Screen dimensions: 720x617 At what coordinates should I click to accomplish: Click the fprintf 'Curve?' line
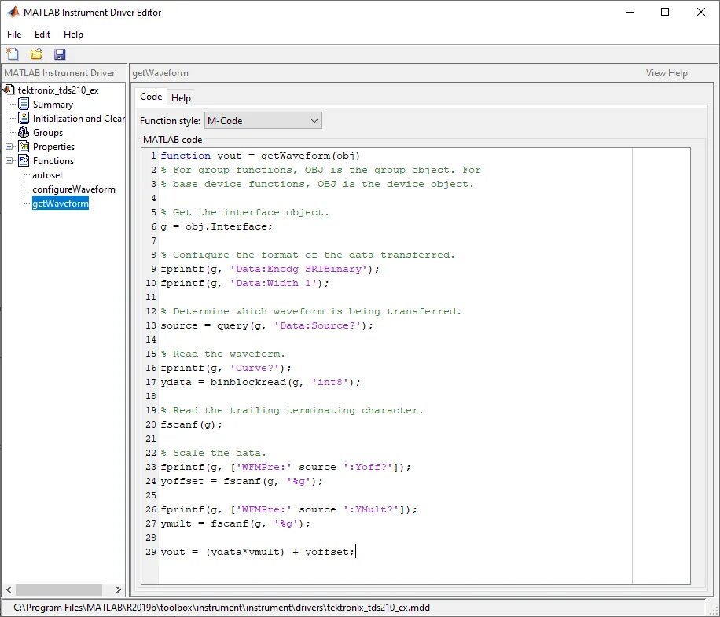[x=226, y=368]
